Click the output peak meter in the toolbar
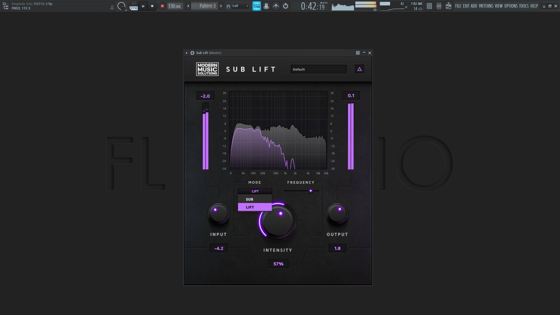This screenshot has height=315, width=560. pyautogui.click(x=366, y=5)
